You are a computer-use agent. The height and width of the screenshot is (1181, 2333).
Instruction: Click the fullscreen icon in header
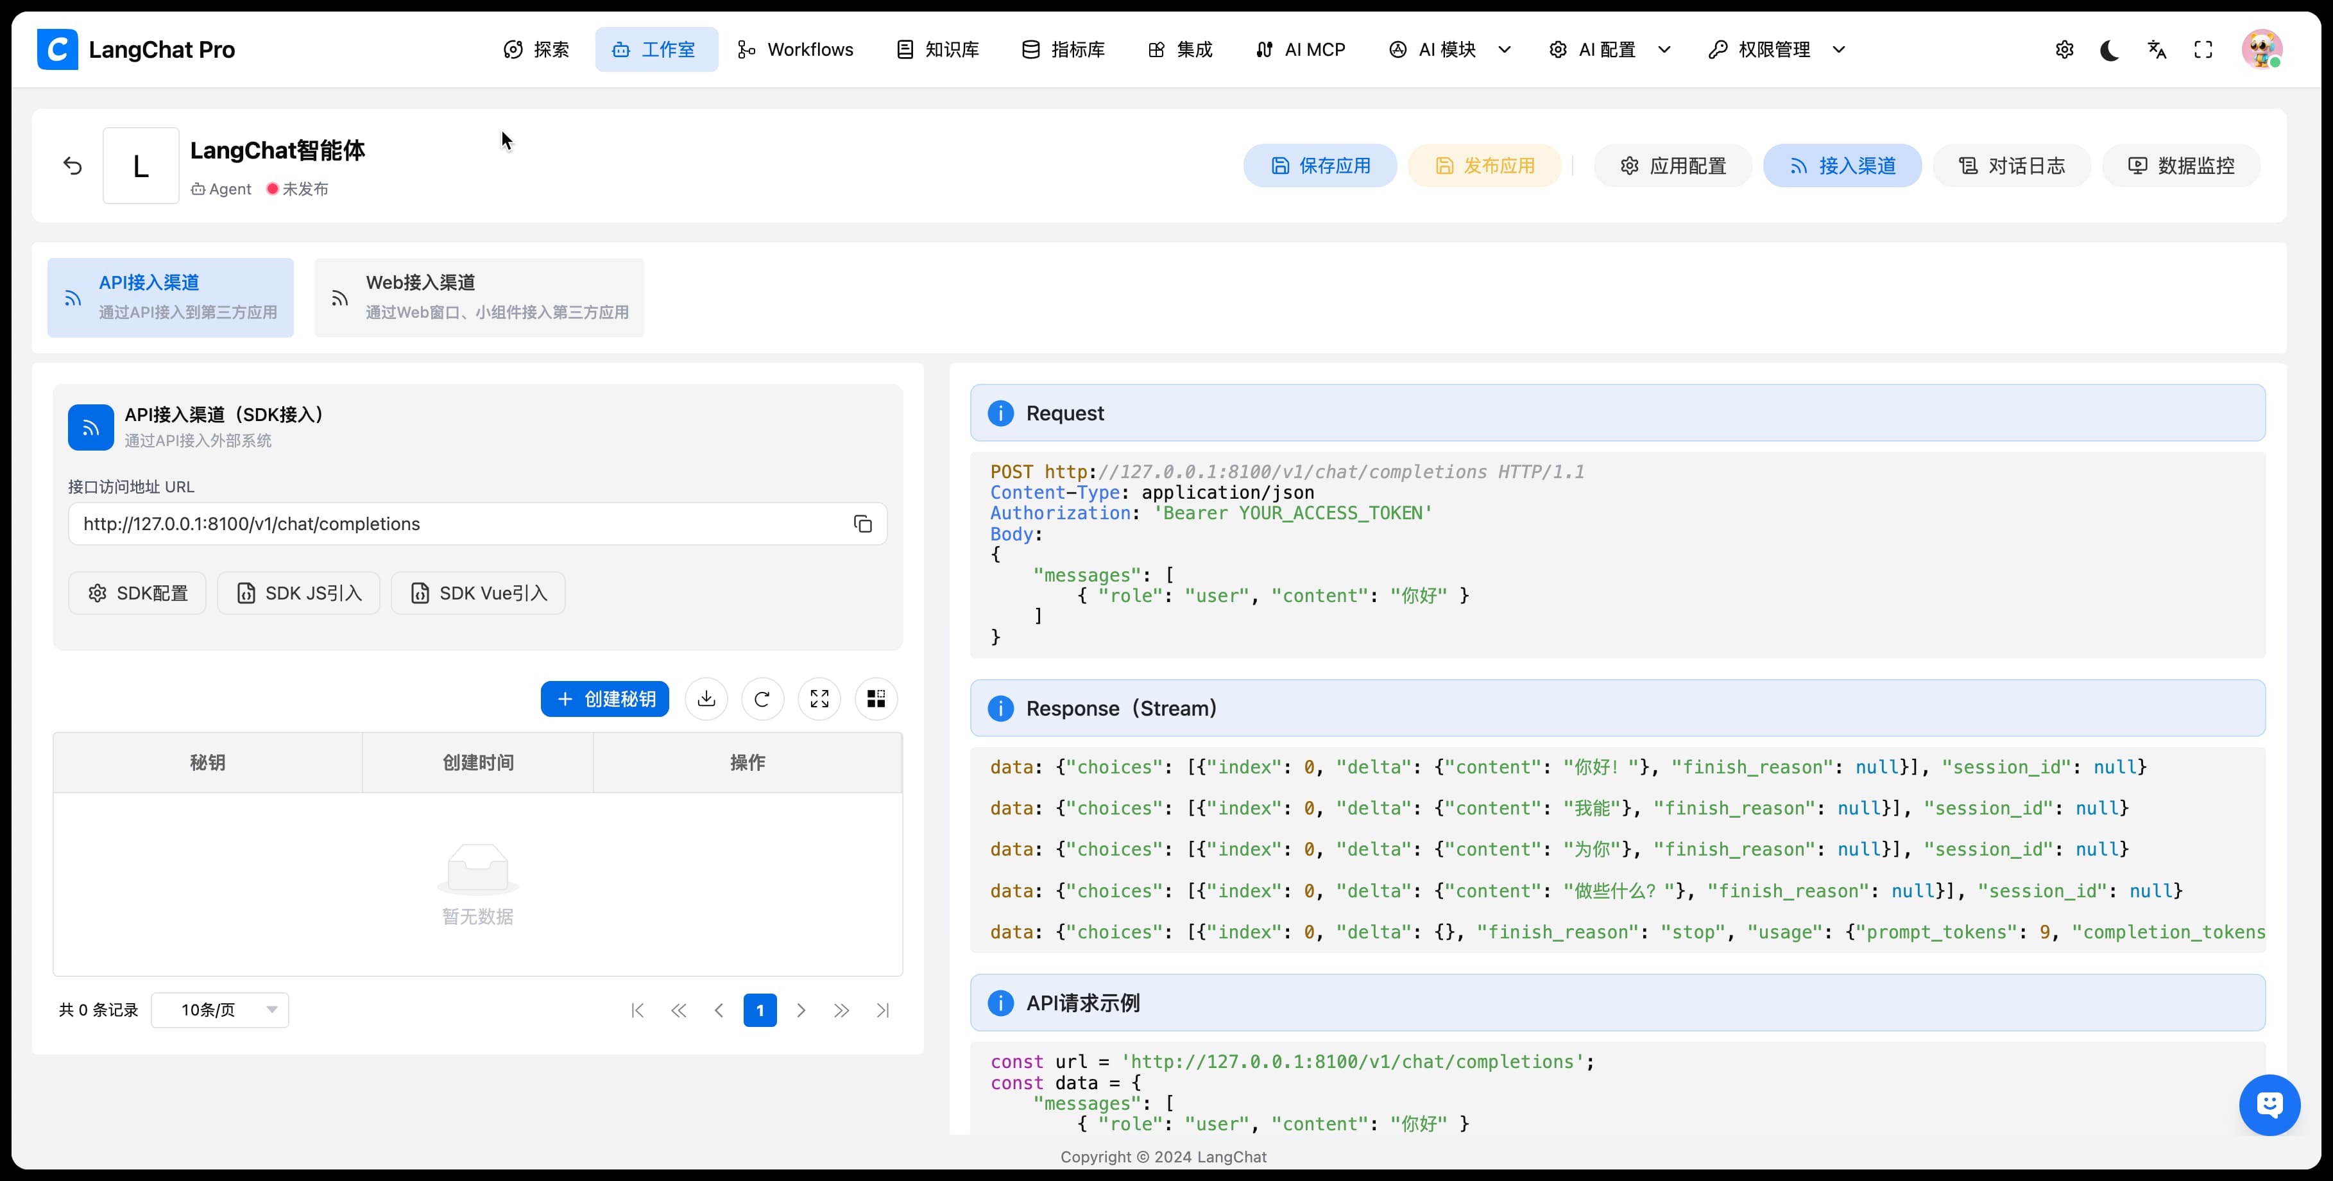tap(2203, 50)
